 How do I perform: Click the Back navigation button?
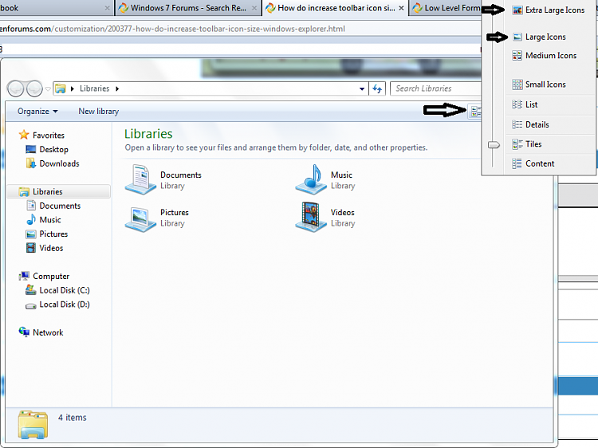pos(16,88)
